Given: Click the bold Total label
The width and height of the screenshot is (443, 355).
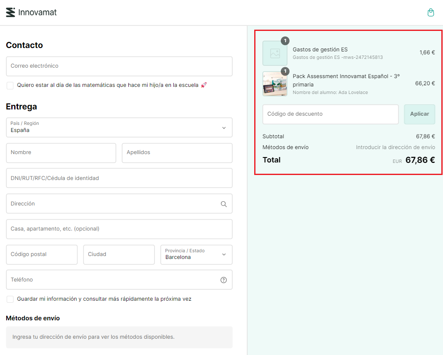Looking at the screenshot, I should [x=271, y=160].
